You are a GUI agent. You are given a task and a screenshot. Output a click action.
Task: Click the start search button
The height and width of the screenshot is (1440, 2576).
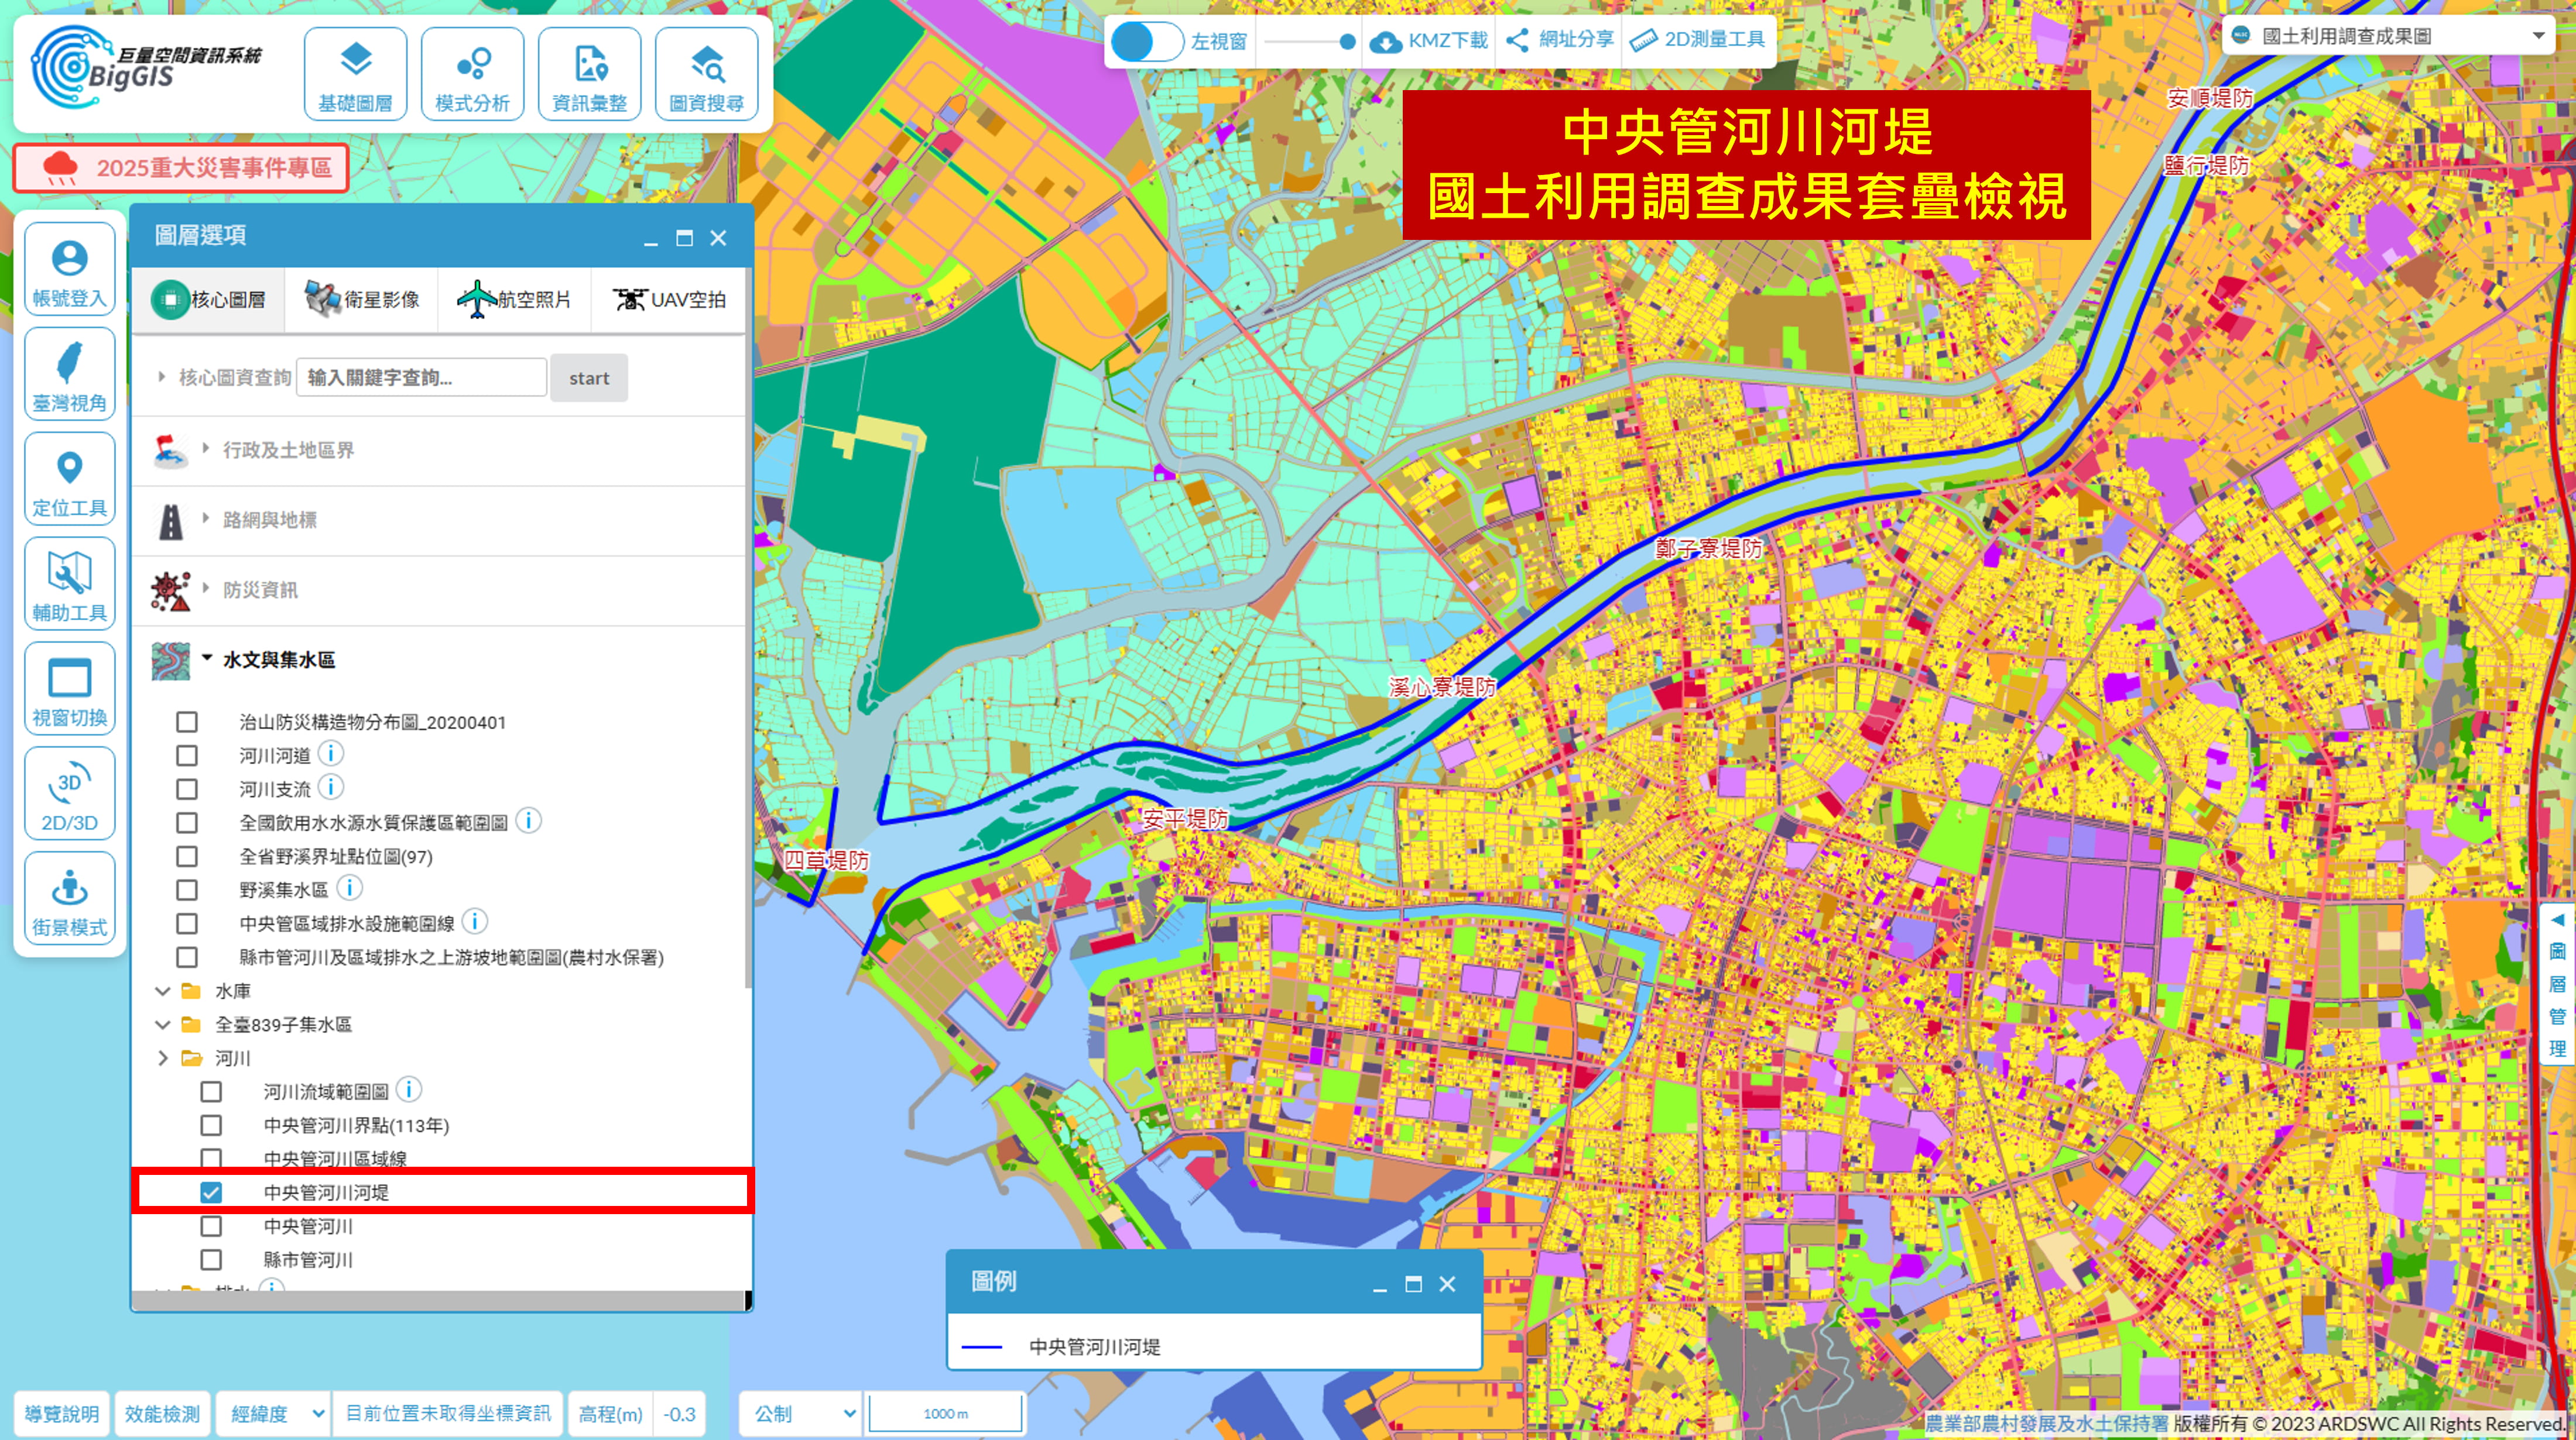(588, 378)
